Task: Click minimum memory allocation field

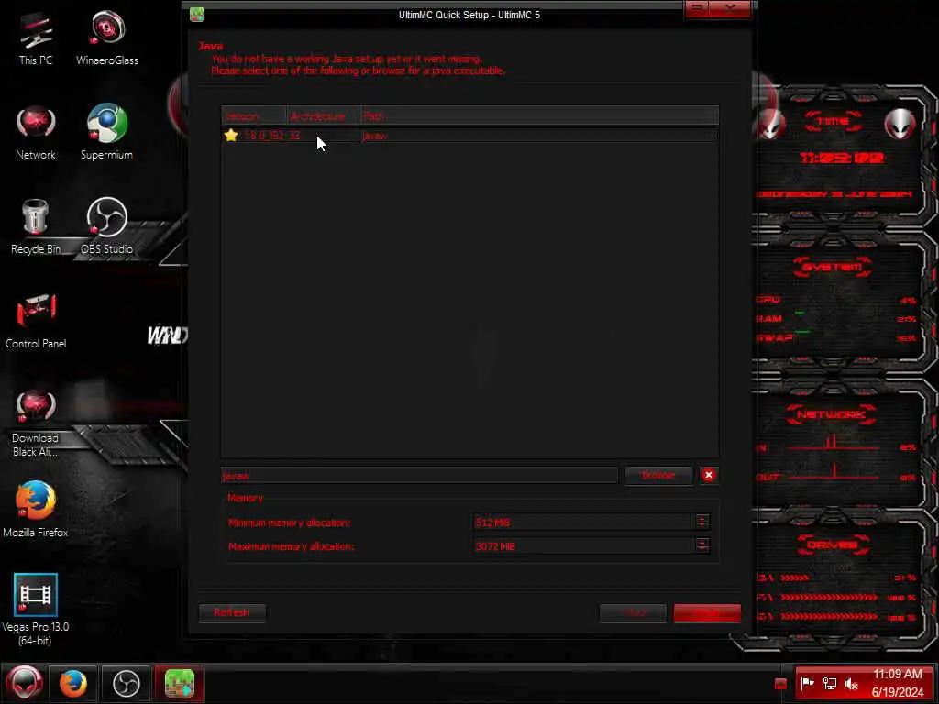Action: click(584, 522)
